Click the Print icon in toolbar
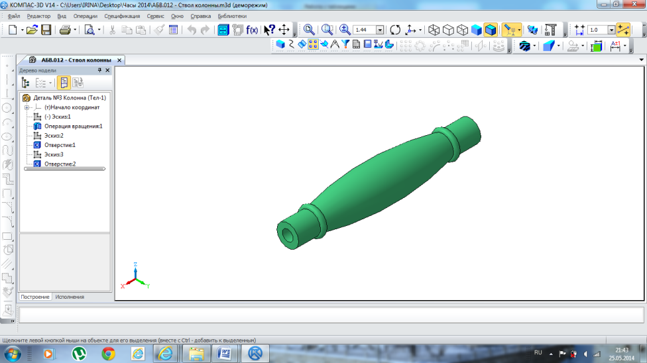The image size is (647, 363). [65, 30]
